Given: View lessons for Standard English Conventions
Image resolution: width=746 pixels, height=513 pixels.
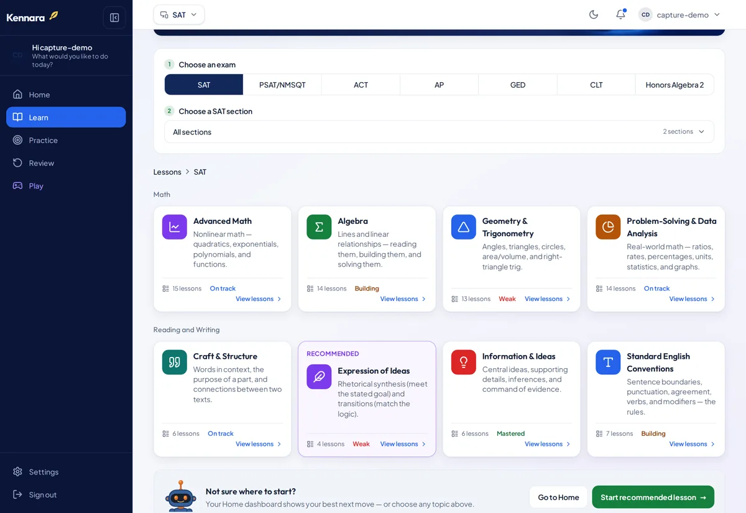Looking at the screenshot, I should coord(693,444).
